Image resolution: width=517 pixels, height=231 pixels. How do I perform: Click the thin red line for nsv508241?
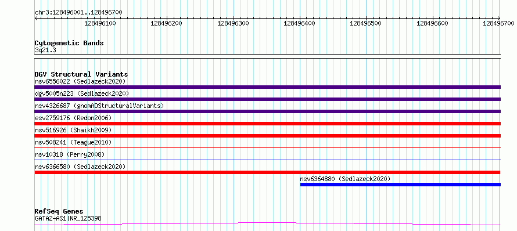pos(267,147)
